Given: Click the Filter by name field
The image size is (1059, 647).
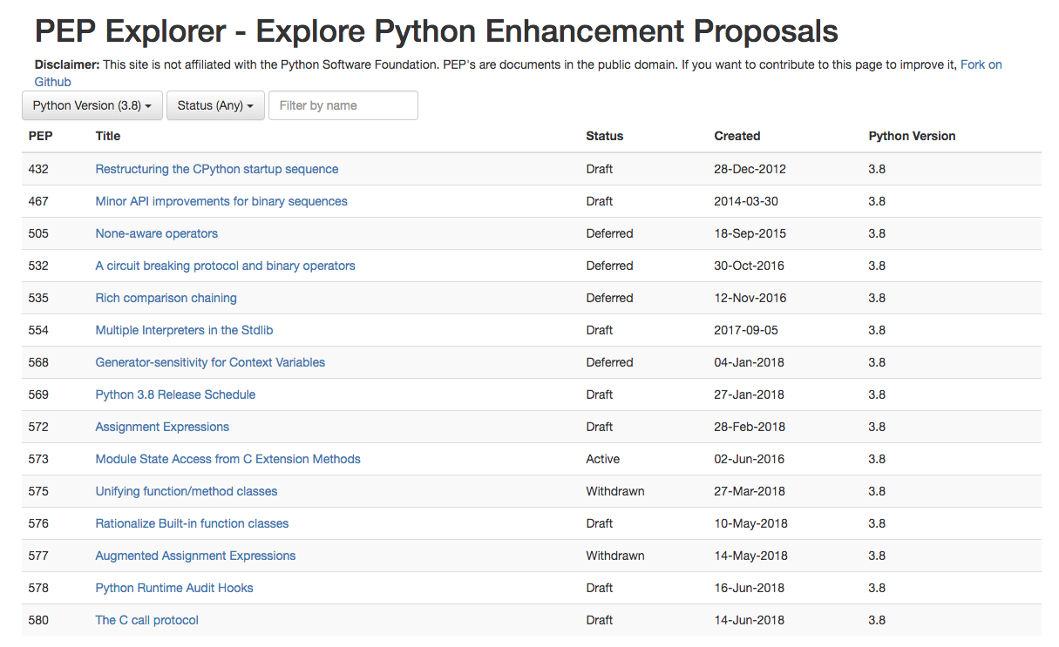Looking at the screenshot, I should tap(343, 105).
